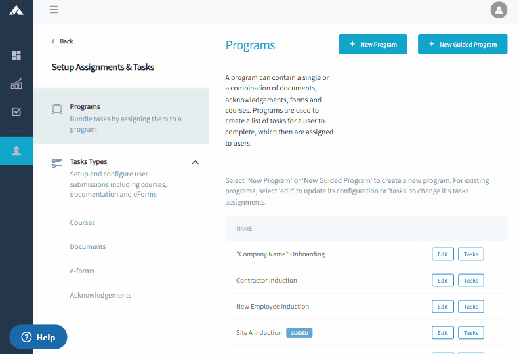Screen dimensions: 519x354
Task: Open the Documents submenu item
Action: (x=88, y=246)
